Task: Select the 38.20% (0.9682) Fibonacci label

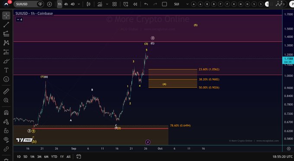Action: (209, 79)
